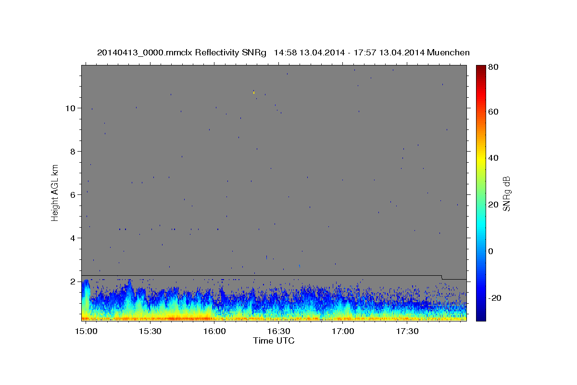Click the height tick label 4
577x385 pixels.
pos(73,238)
